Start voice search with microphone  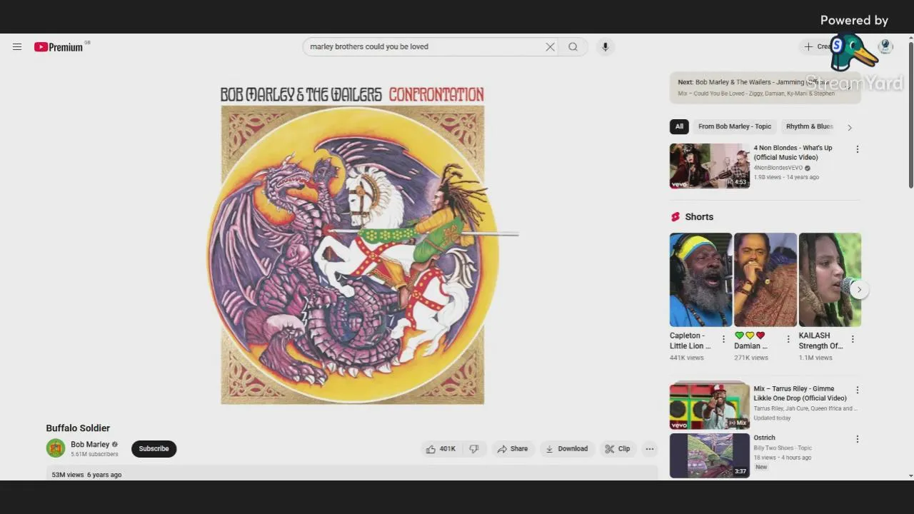coord(605,47)
